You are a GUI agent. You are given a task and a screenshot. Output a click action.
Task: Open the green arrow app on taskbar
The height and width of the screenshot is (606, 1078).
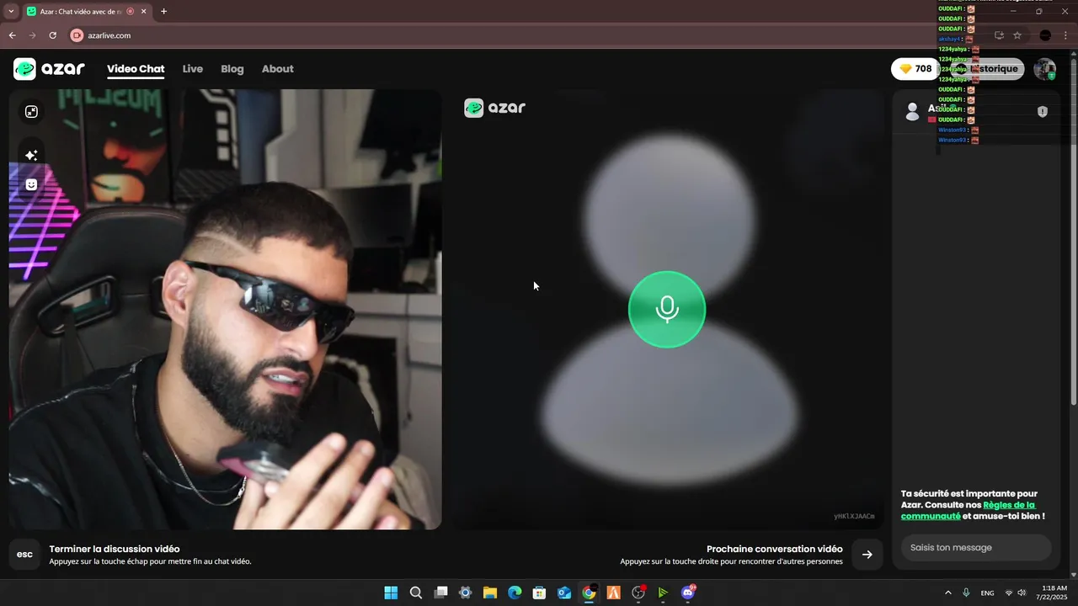click(663, 593)
